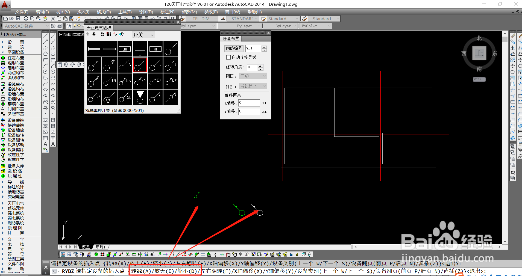Click the 回路编号 button
This screenshot has height=276, width=522.
pyautogui.click(x=234, y=48)
